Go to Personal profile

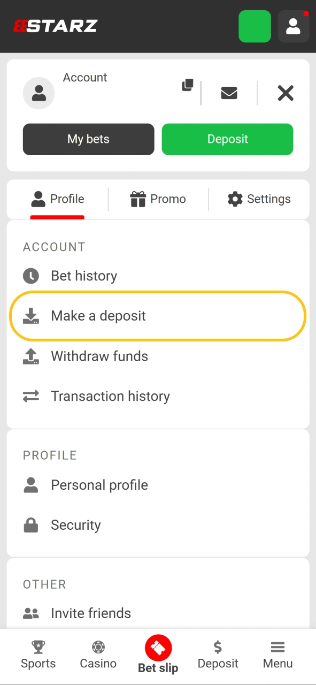(x=99, y=485)
